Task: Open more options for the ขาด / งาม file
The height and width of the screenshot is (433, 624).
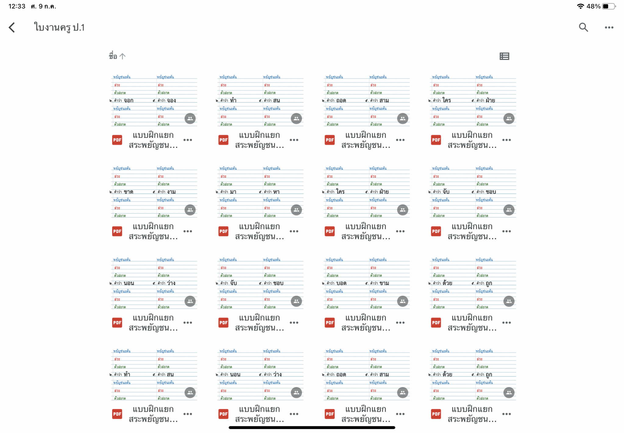Action: point(188,231)
